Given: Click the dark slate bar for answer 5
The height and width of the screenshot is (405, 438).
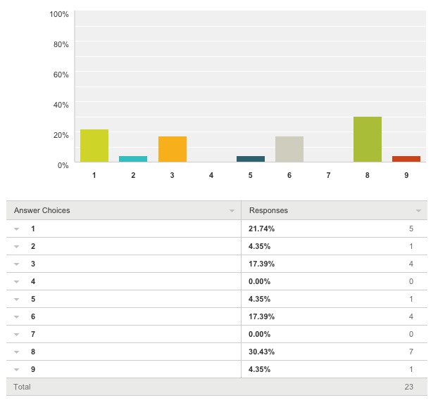Looking at the screenshot, I should [251, 159].
